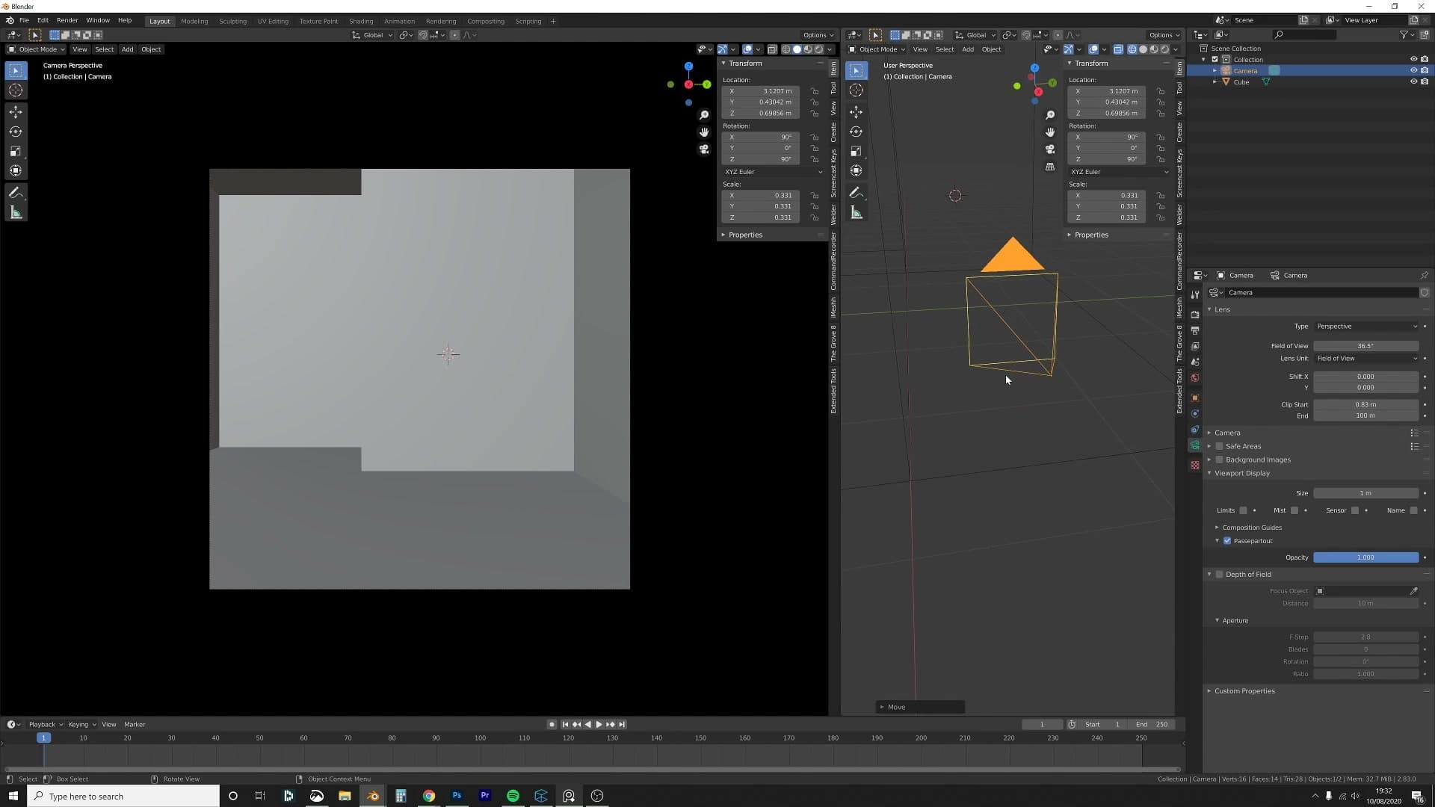Open Add menu in left viewport
The image size is (1435, 807).
pyautogui.click(x=128, y=49)
